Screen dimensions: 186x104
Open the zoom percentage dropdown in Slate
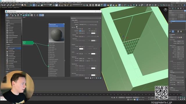coord(87,78)
